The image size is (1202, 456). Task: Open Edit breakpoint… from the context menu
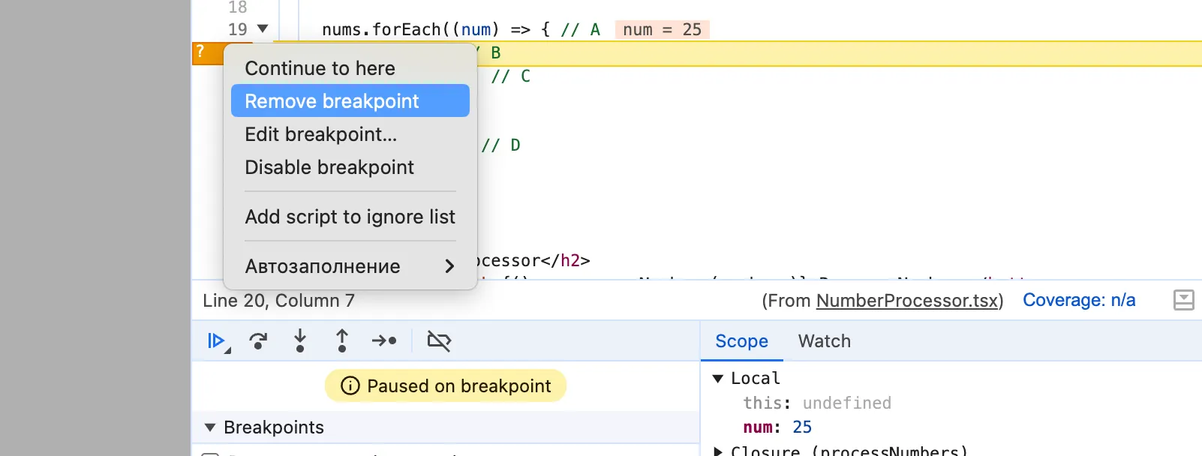350,134
